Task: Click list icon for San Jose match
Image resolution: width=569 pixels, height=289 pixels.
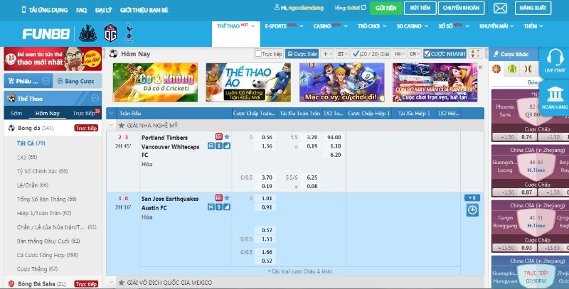Action: click(211, 207)
